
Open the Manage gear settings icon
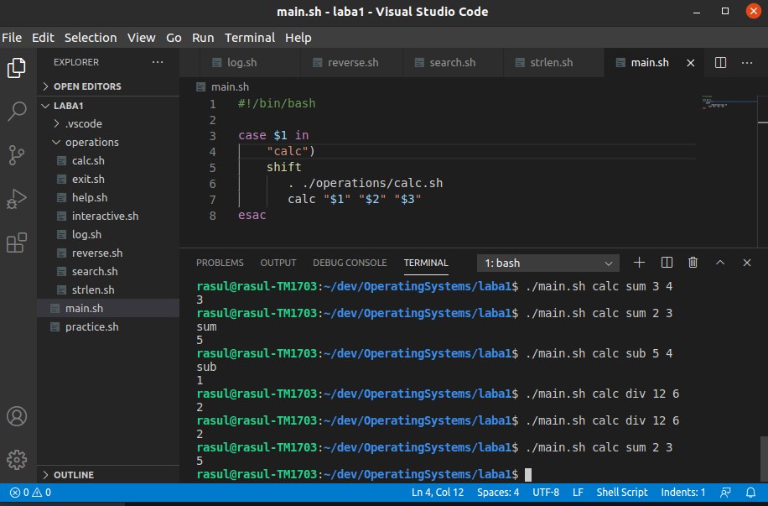click(x=17, y=460)
